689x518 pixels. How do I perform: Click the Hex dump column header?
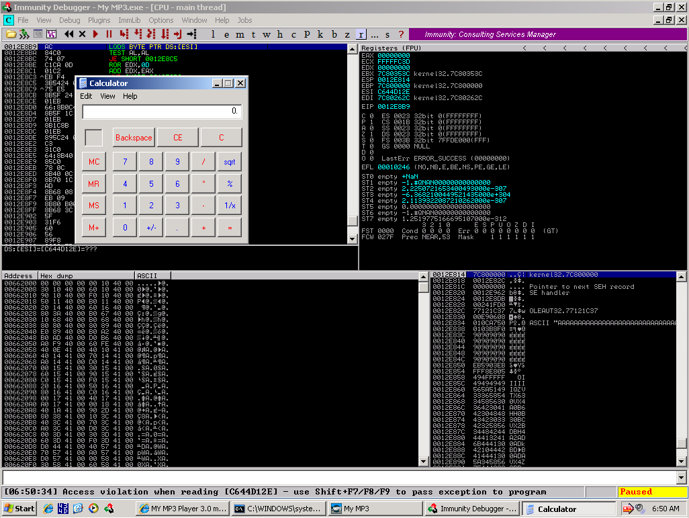[86, 275]
